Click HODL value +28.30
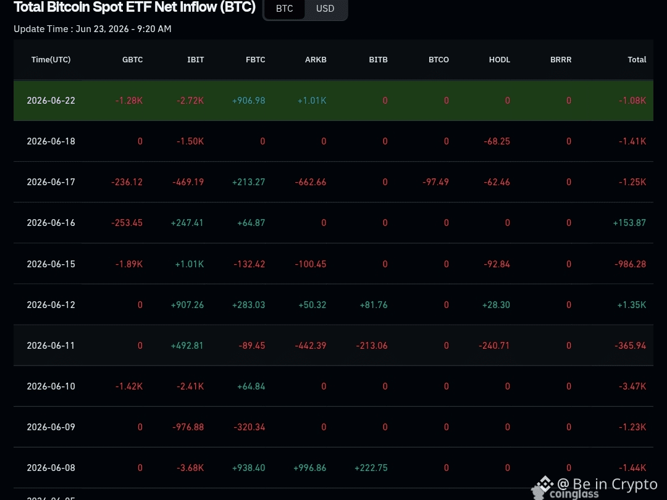Viewport: 667px width, 500px height. [496, 305]
